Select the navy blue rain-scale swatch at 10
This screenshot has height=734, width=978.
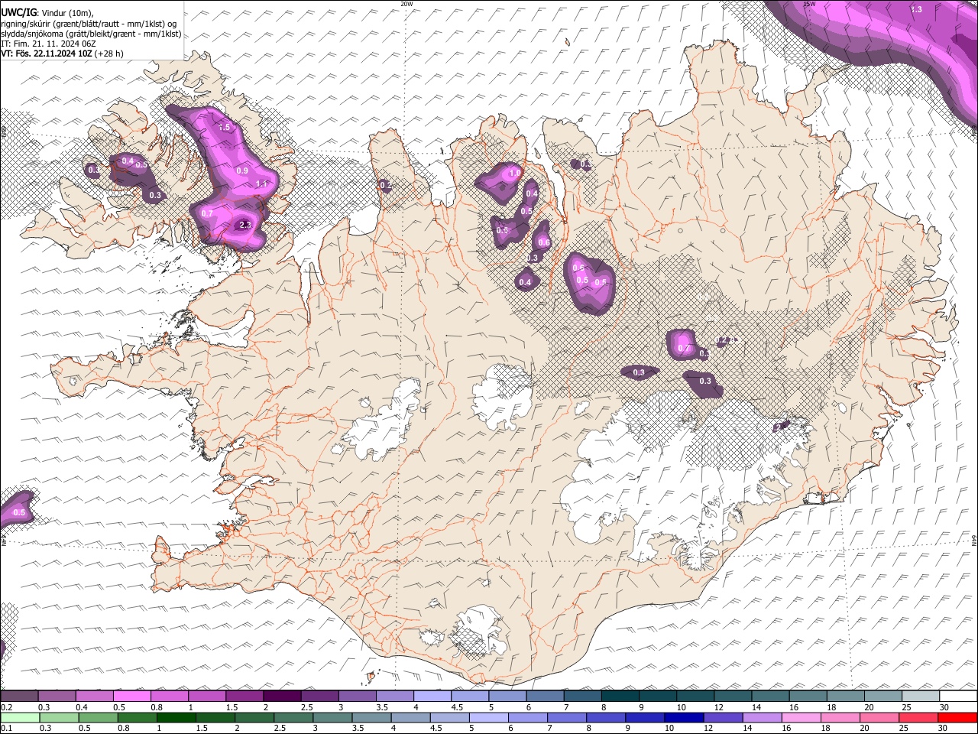(683, 717)
